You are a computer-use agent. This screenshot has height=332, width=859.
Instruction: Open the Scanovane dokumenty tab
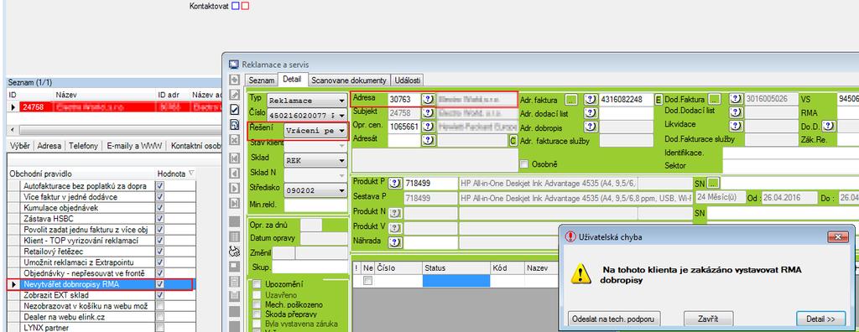[350, 80]
